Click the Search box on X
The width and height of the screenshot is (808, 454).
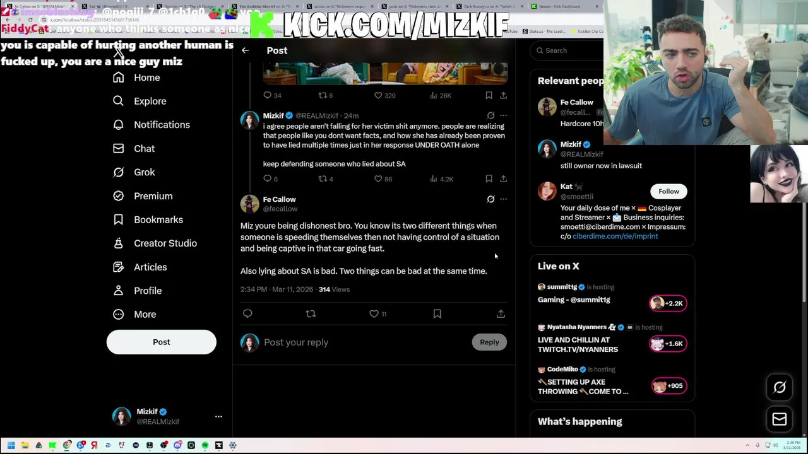point(567,50)
